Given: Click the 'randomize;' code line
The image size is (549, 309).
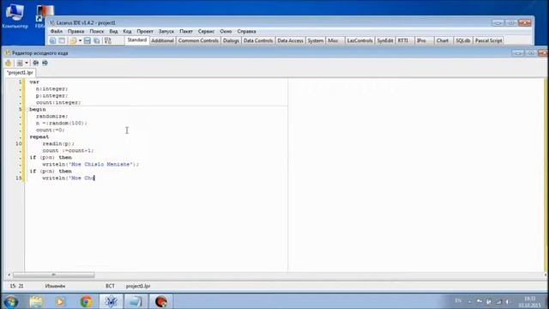Looking at the screenshot, I should [51, 117].
